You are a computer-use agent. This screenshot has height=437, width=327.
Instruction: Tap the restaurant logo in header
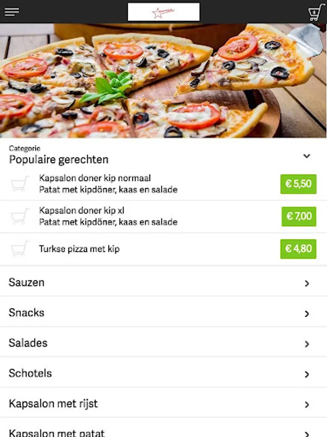[x=164, y=12]
